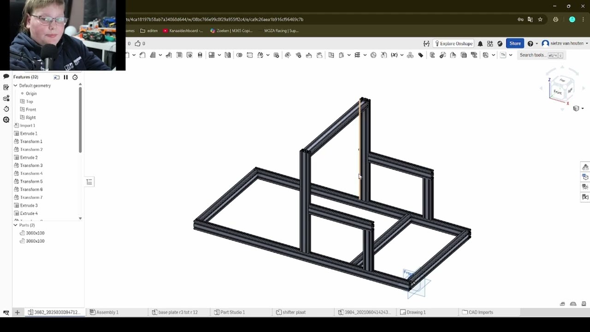Click the stopwatch icon in Features header

75,77
